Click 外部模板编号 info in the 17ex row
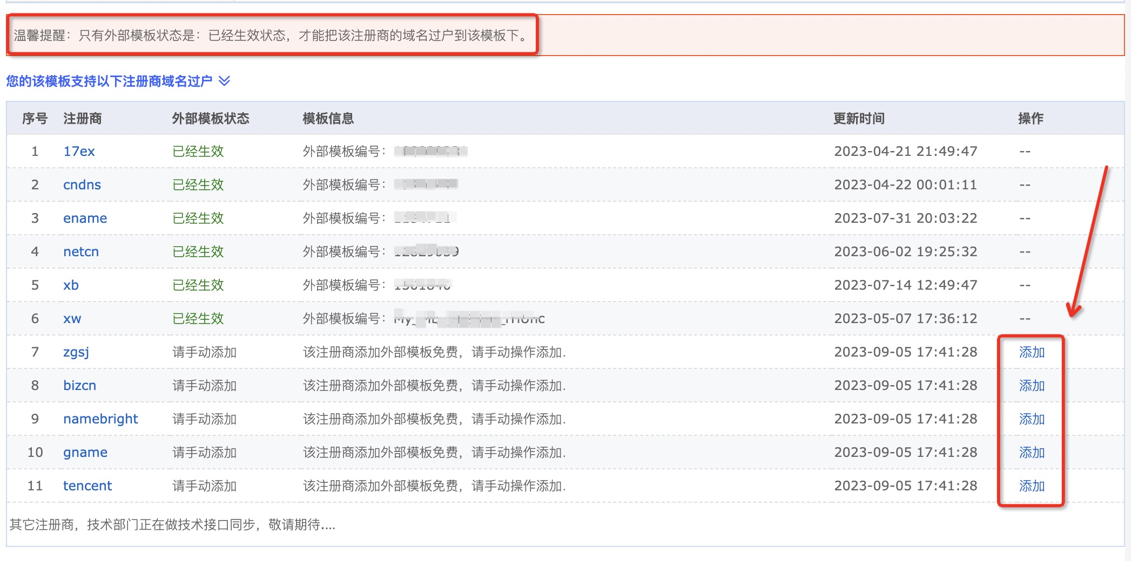The image size is (1131, 561). click(385, 152)
